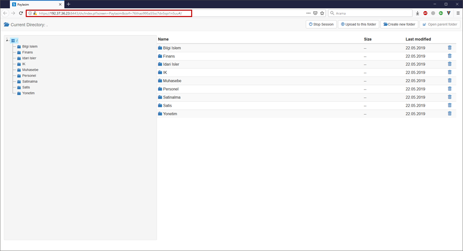Click browser forward arrow
This screenshot has width=463, height=251.
pos(13,13)
